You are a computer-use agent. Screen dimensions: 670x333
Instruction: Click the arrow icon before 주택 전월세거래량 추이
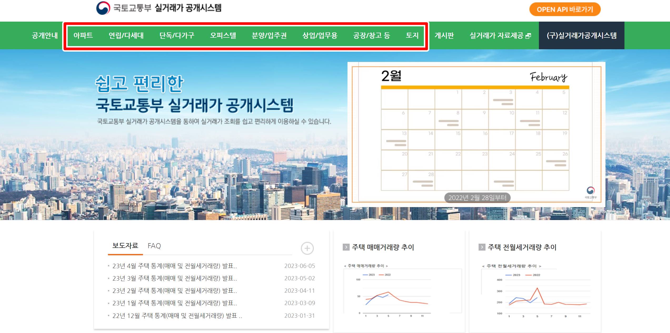pos(482,247)
